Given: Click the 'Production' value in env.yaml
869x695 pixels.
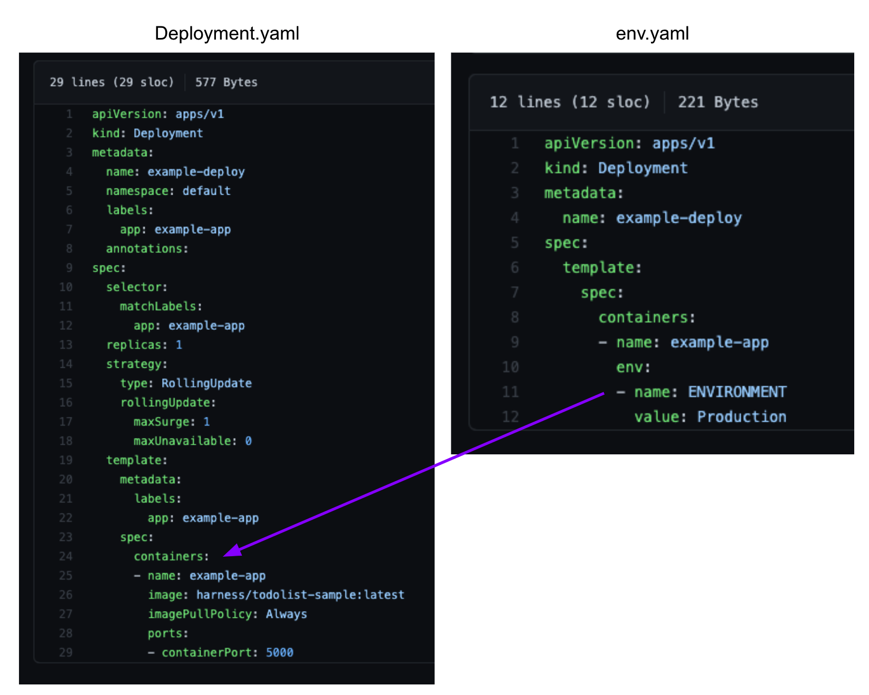Looking at the screenshot, I should [x=741, y=417].
